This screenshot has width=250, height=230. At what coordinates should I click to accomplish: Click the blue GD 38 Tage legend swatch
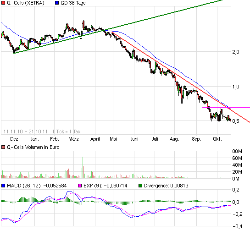[57, 3]
